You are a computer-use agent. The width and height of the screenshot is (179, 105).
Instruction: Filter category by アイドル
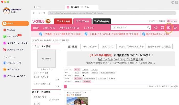(94, 69)
